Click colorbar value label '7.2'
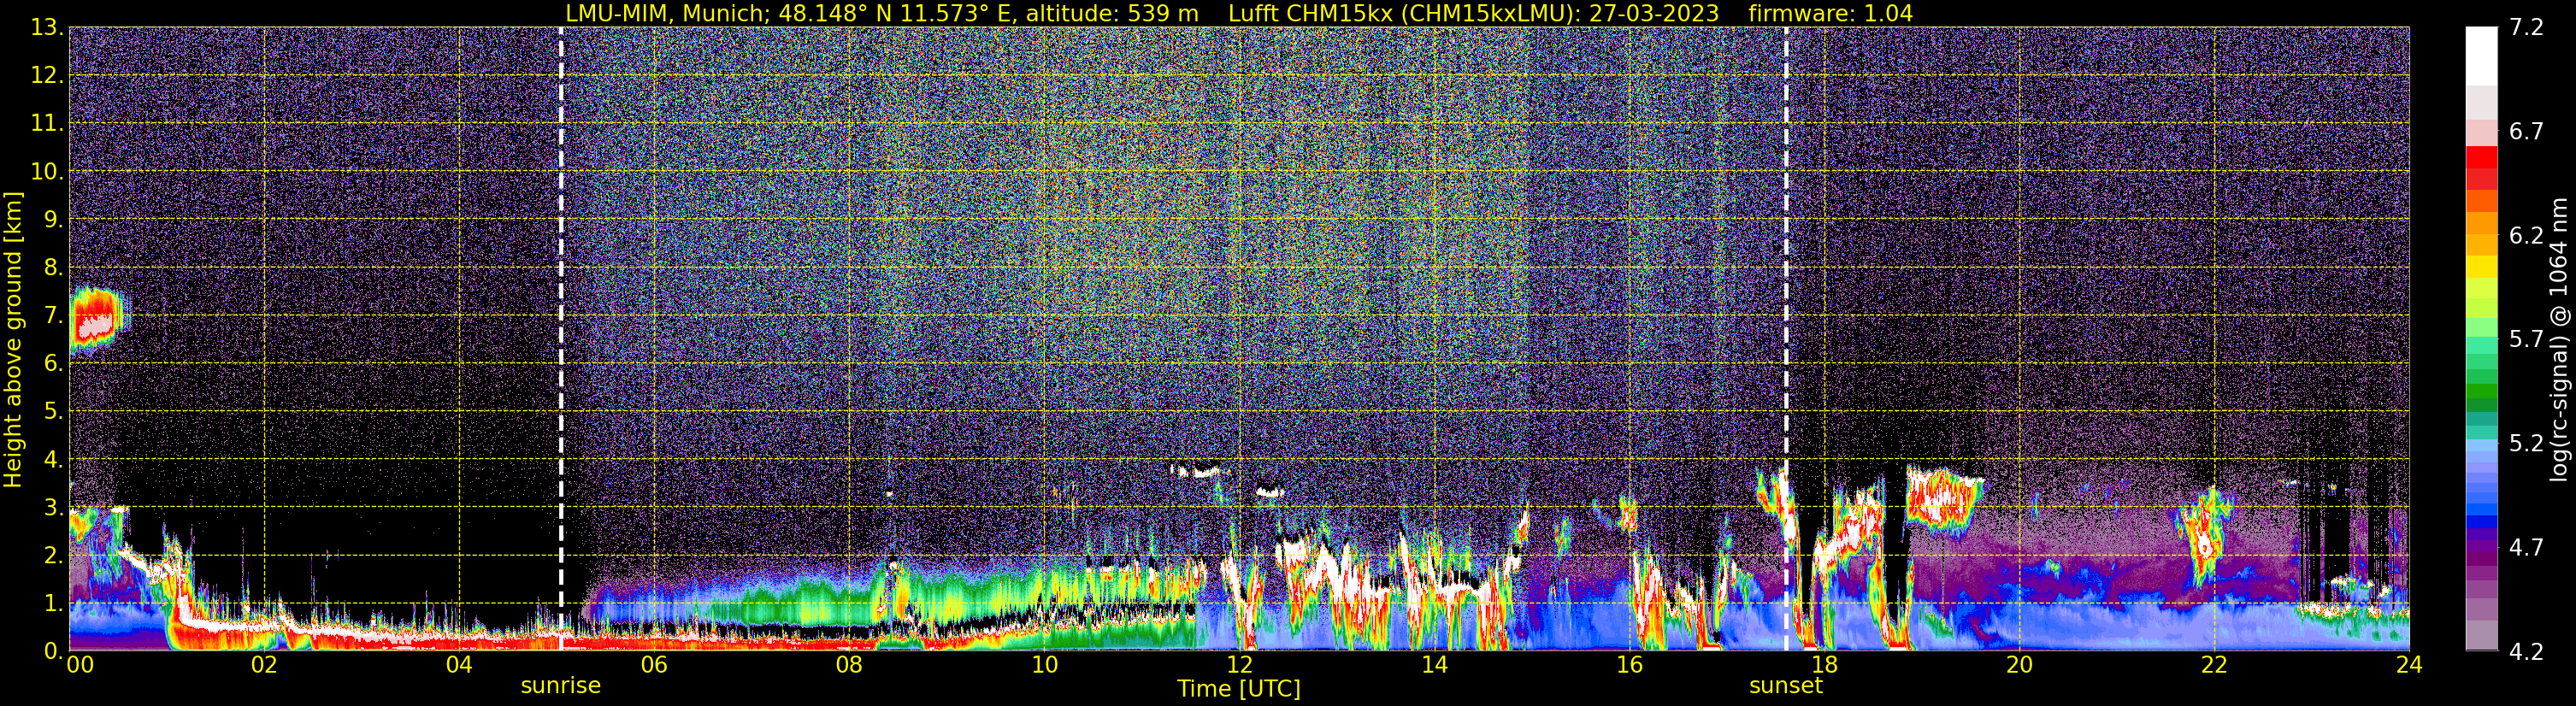This screenshot has height=706, width=2576. [x=2526, y=28]
